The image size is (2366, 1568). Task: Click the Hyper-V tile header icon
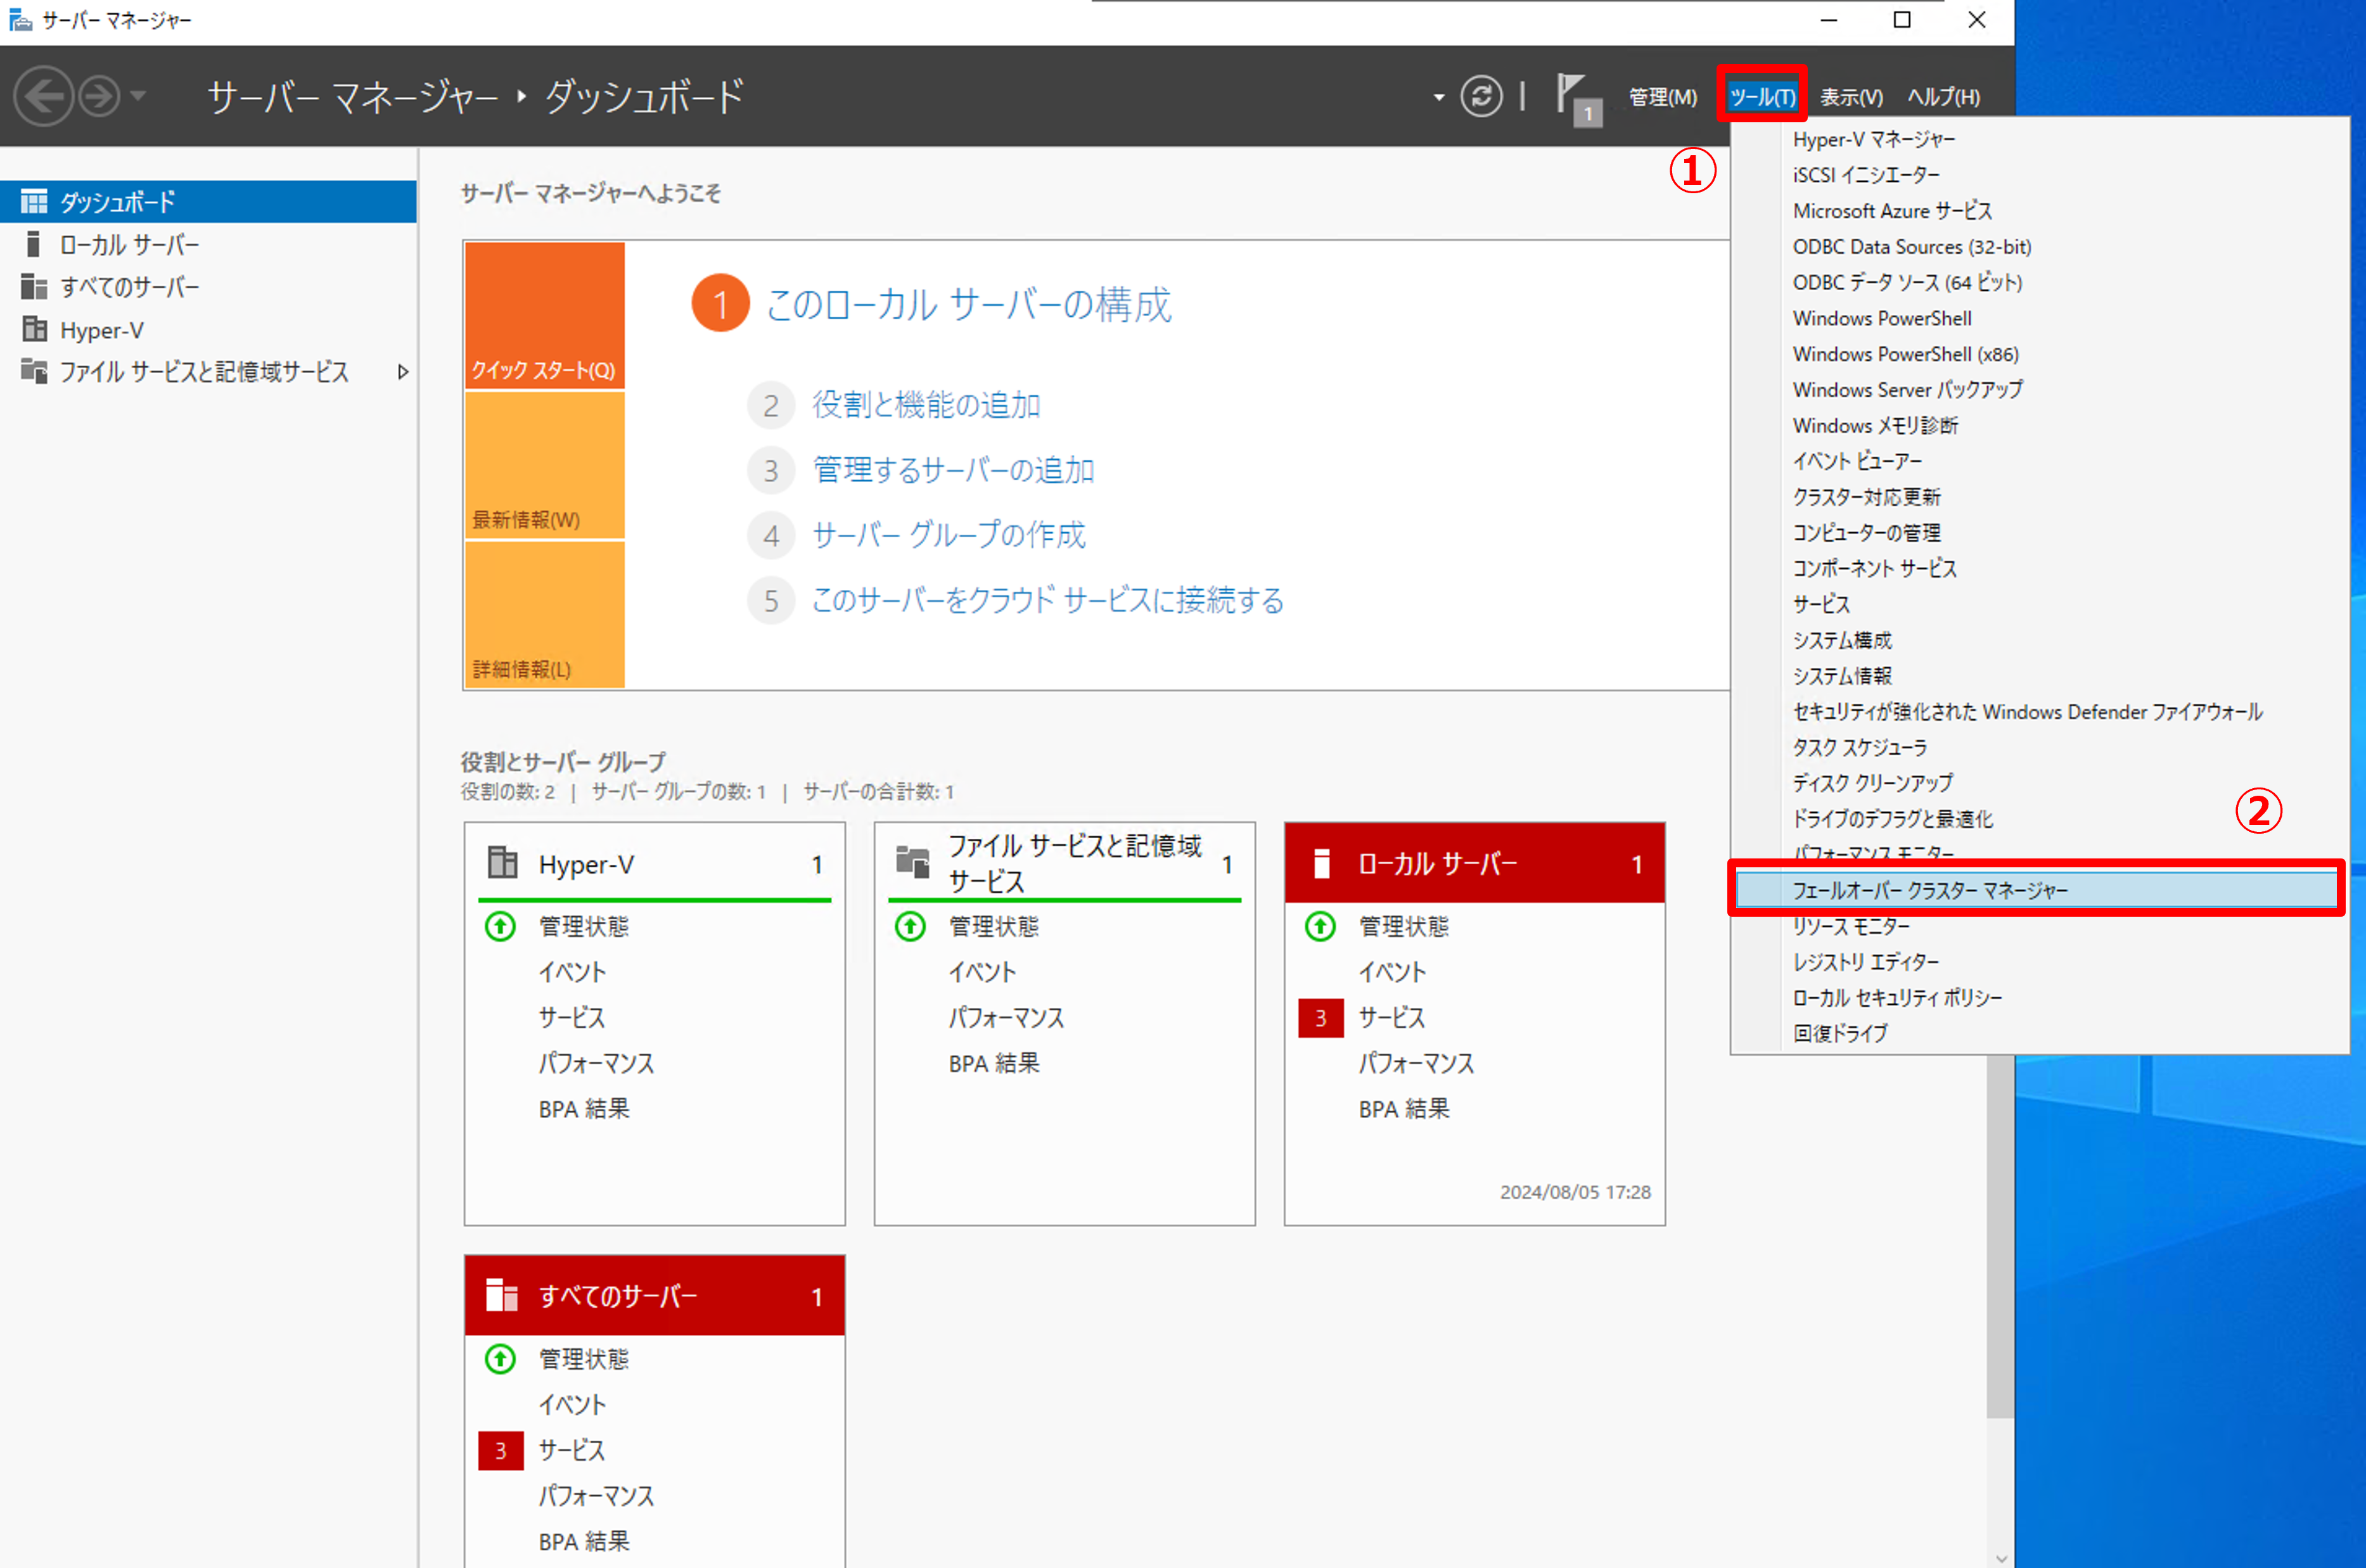pyautogui.click(x=502, y=863)
